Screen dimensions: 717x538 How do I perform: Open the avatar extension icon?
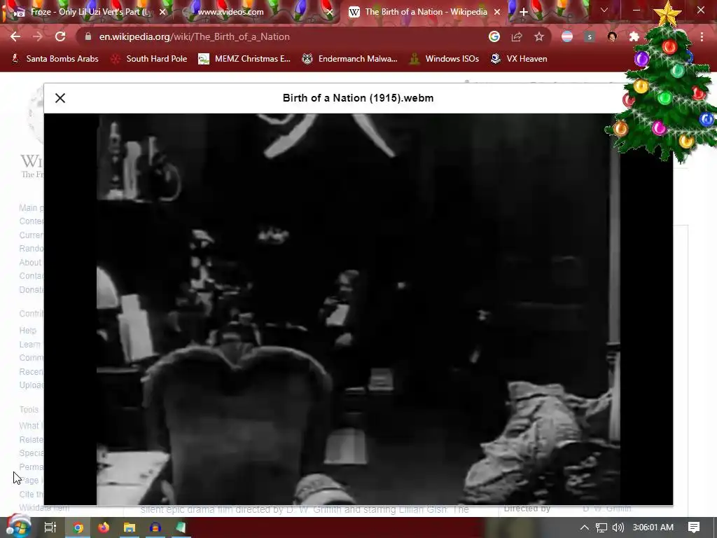click(x=612, y=36)
